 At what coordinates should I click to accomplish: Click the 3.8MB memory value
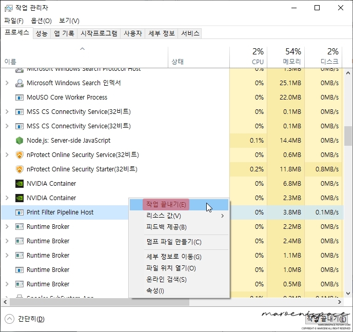point(292,212)
